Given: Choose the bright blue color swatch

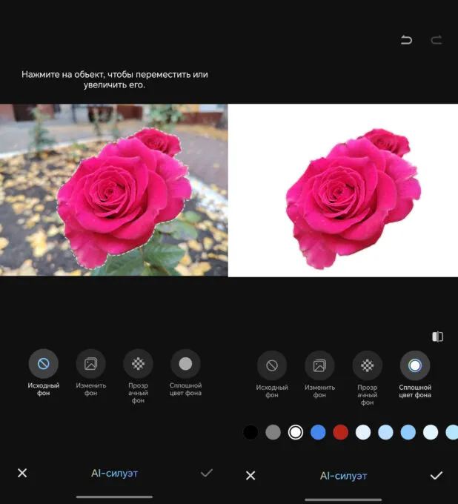Looking at the screenshot, I should click(318, 432).
